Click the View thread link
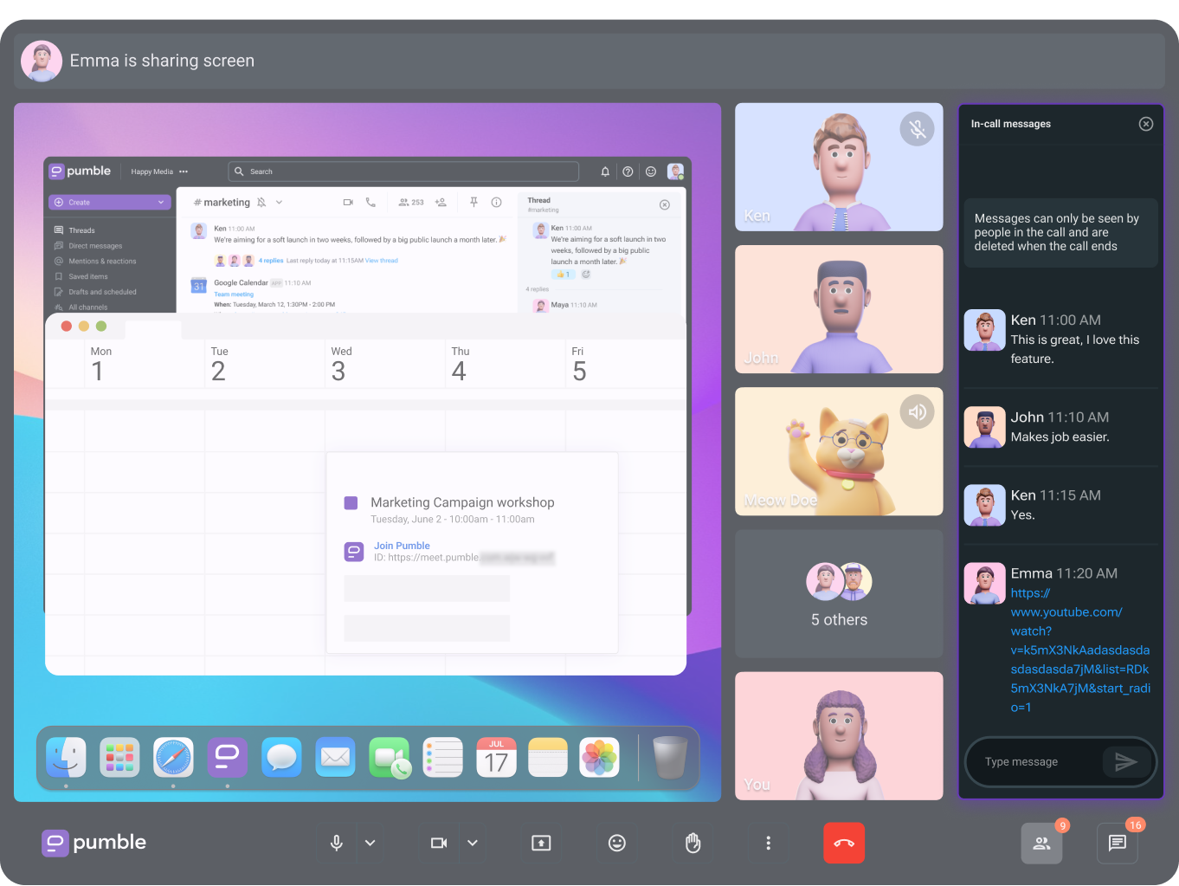1179x886 pixels. point(382,261)
